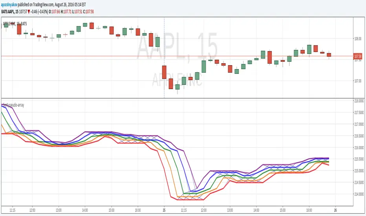This screenshot has width=366, height=216.
Task: Click the 214.5000 indicator axis label
Action: (x=359, y=182)
